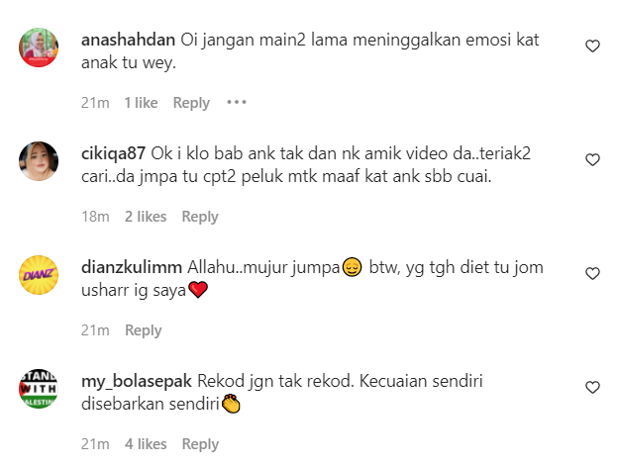Reply to my_bolasepak's comment

pyautogui.click(x=200, y=444)
